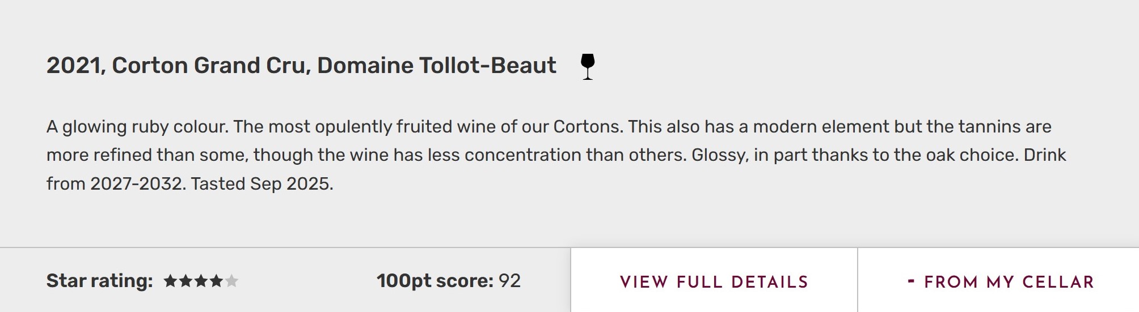The width and height of the screenshot is (1139, 312).
Task: Click the 2027-2032 drinking window text
Action: click(136, 184)
